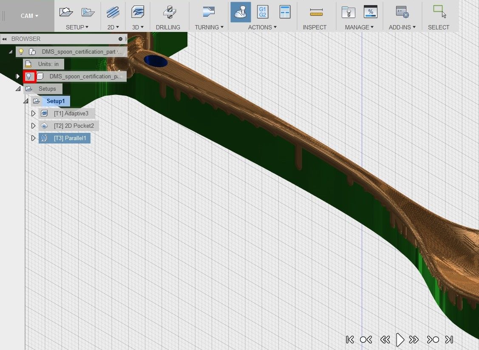
Task: Open the TURNING dropdown menu
Action: pos(209,27)
